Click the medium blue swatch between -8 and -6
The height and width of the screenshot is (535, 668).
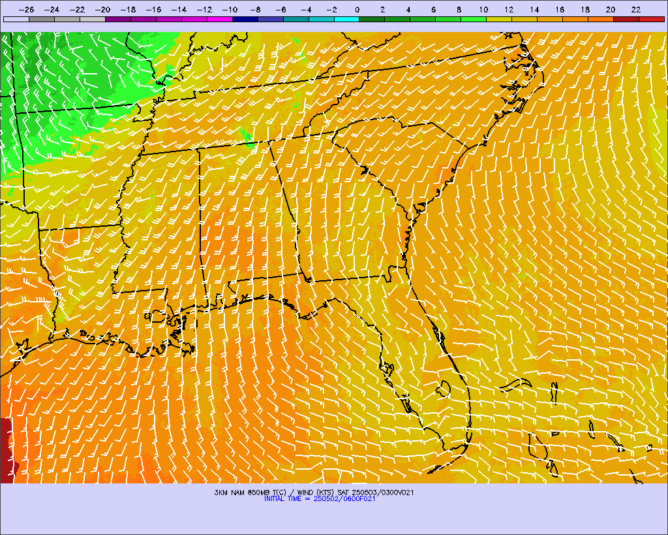271,19
